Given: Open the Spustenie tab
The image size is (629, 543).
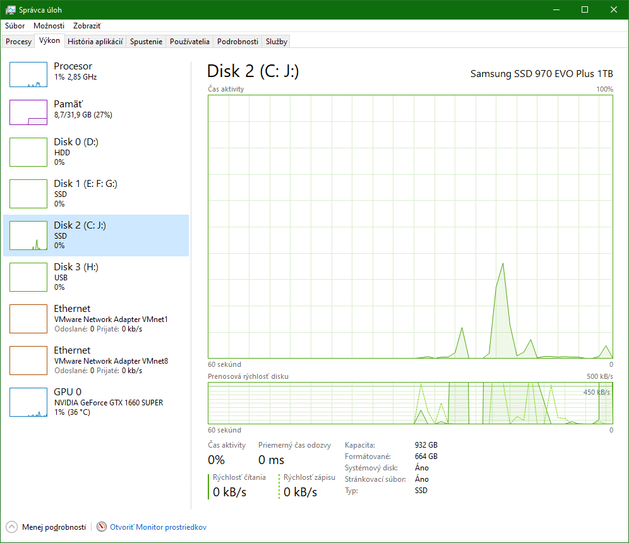Looking at the screenshot, I should coord(146,41).
